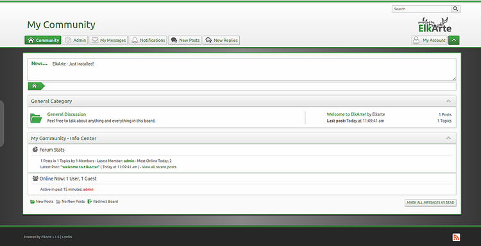Click the Forum Stats pie icon

coord(35,150)
